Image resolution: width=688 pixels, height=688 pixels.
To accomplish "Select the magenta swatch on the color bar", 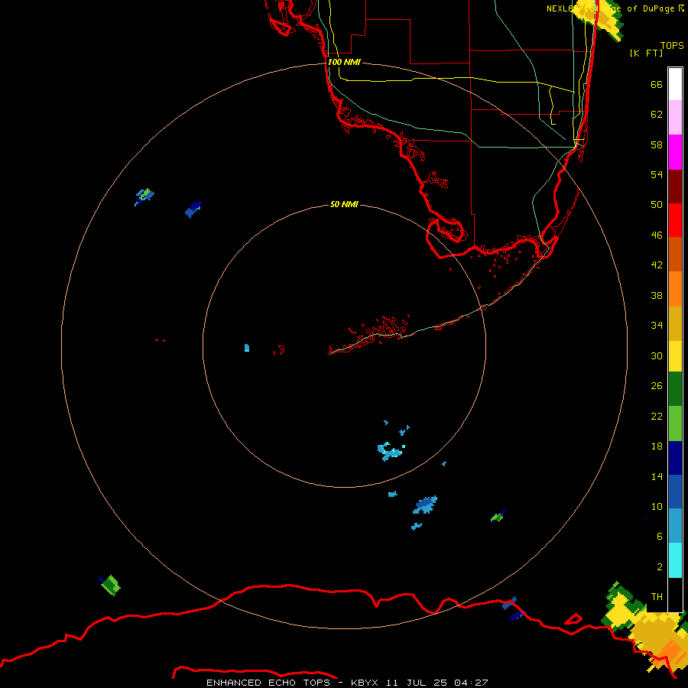I will tap(675, 152).
